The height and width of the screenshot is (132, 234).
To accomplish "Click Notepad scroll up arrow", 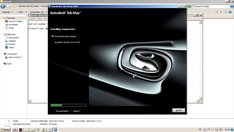I will click(200, 22).
